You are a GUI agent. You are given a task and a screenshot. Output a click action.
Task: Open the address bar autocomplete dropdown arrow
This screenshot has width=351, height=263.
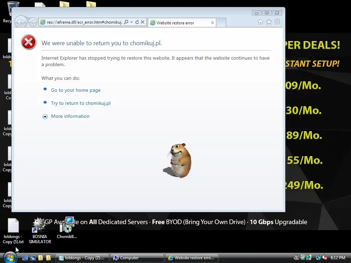coord(131,22)
